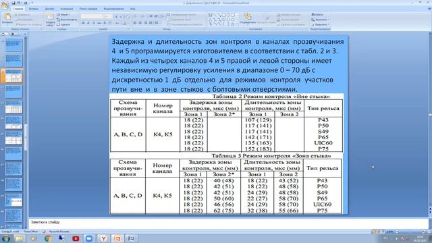Viewport: 432px width, 243px height.
Task: Open PowerPoint taskbar button
Action: tap(117, 238)
